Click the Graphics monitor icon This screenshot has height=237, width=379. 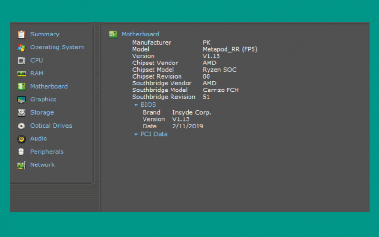click(21, 100)
